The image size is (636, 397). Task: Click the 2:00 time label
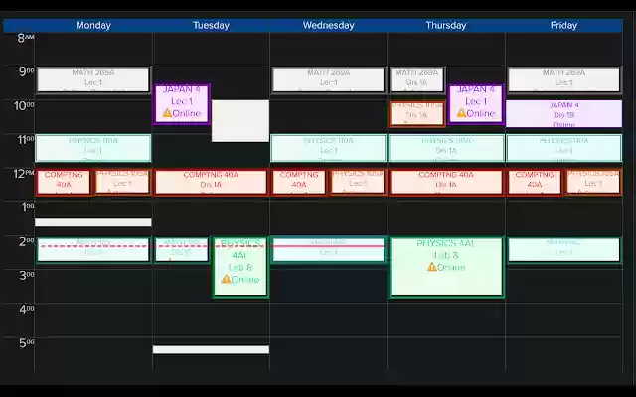coord(26,241)
